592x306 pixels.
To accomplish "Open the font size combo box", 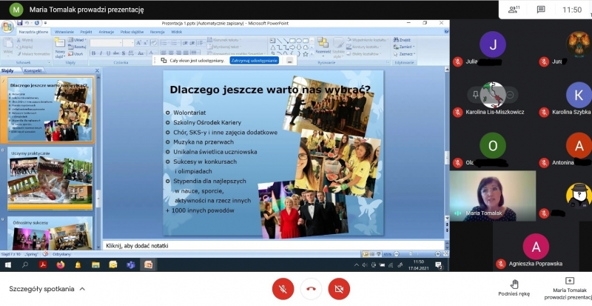I will point(128,43).
